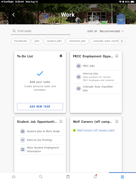Tap the battery indicator in status bar
Screen dimensions: 136x181
point(133,2)
